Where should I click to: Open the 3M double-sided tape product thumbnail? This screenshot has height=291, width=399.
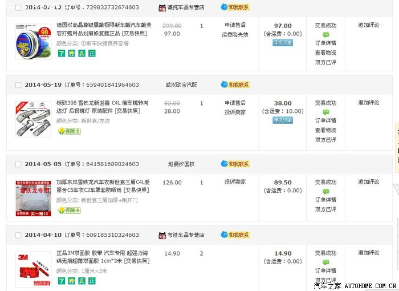[33, 269]
